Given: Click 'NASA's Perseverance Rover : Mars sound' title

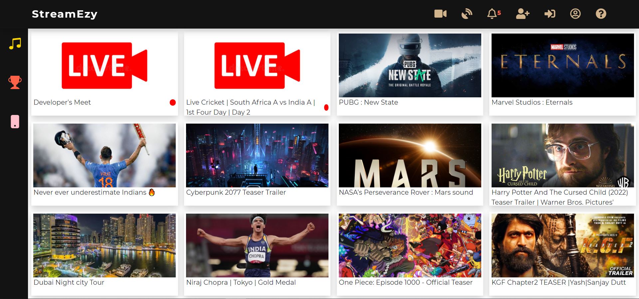Looking at the screenshot, I should (406, 192).
